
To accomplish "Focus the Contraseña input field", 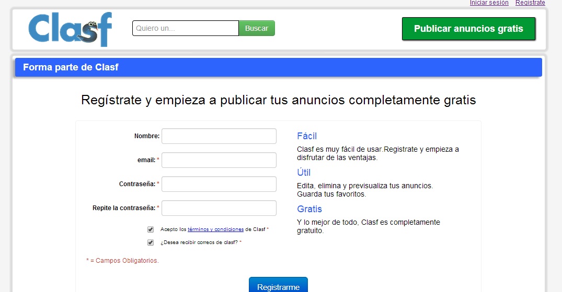I will click(x=219, y=184).
